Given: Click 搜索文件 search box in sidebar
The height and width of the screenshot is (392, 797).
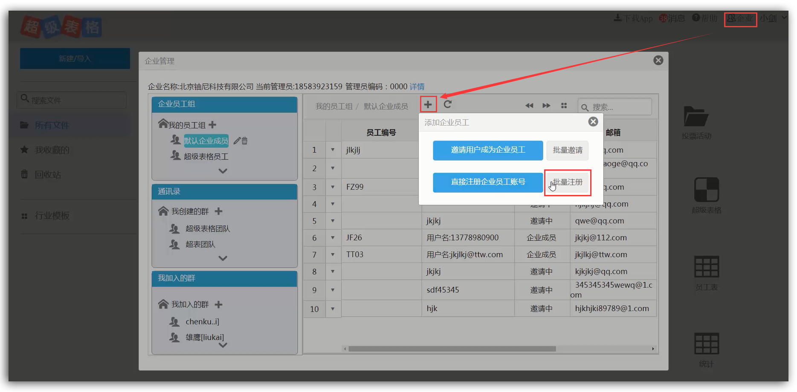Looking at the screenshot, I should coord(72,100).
